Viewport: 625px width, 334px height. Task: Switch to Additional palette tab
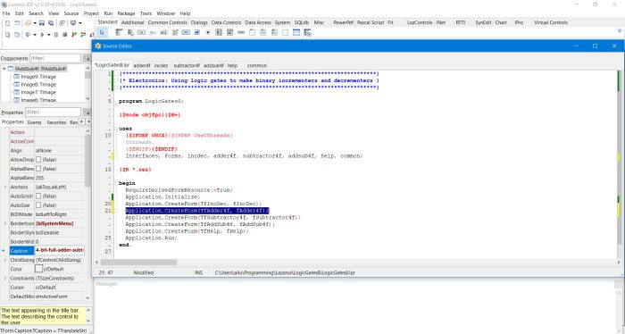coord(132,22)
